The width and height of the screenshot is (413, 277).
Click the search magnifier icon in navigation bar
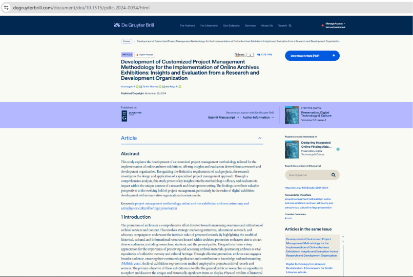point(290,26)
